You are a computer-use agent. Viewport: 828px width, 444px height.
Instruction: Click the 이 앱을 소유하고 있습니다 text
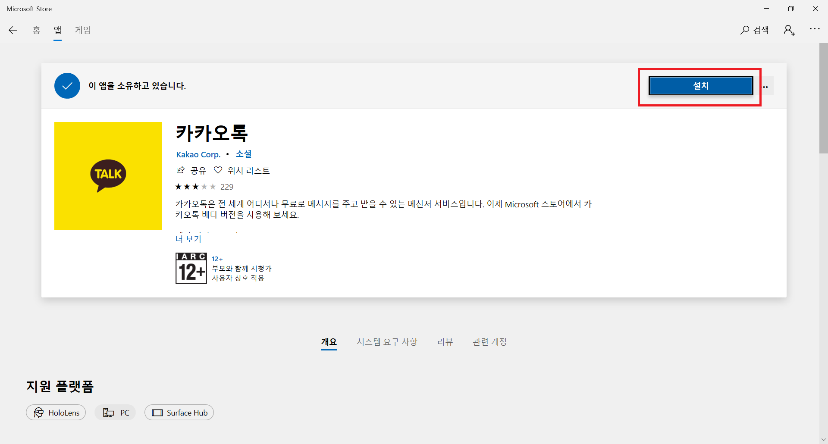pyautogui.click(x=137, y=86)
